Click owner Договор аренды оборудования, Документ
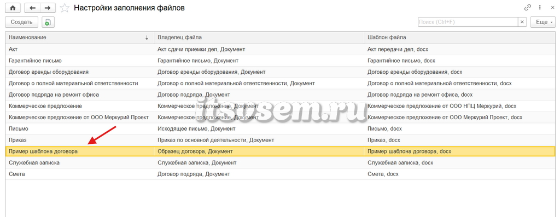560x217 pixels. [212, 72]
